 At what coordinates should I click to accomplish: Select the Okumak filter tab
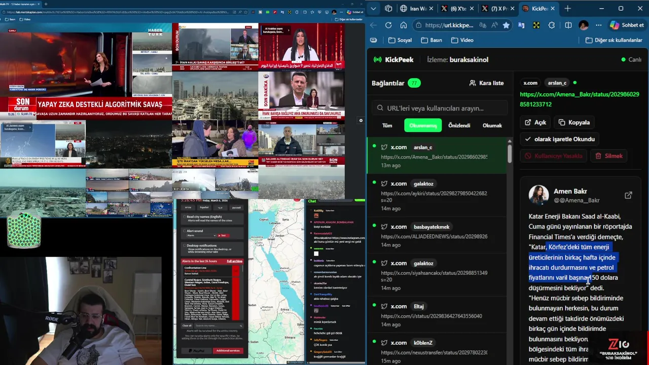point(492,125)
